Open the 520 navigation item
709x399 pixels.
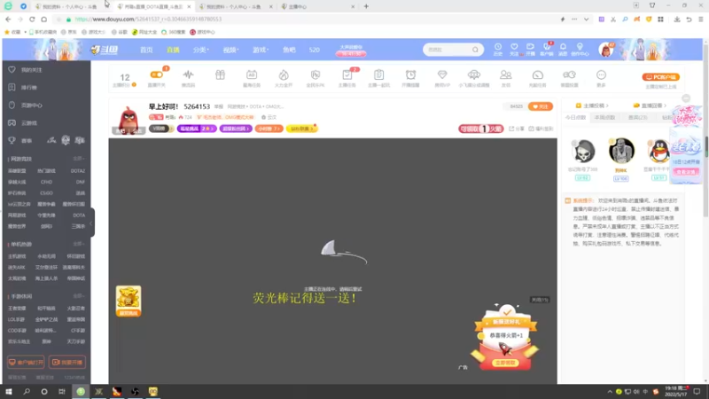(x=315, y=50)
